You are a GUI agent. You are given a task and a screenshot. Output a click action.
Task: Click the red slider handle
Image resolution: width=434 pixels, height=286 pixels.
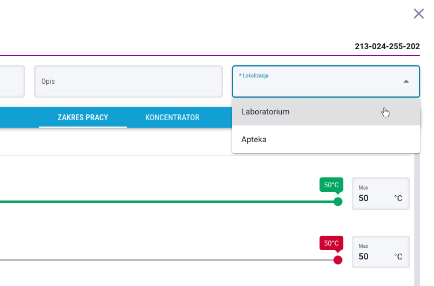pyautogui.click(x=338, y=260)
